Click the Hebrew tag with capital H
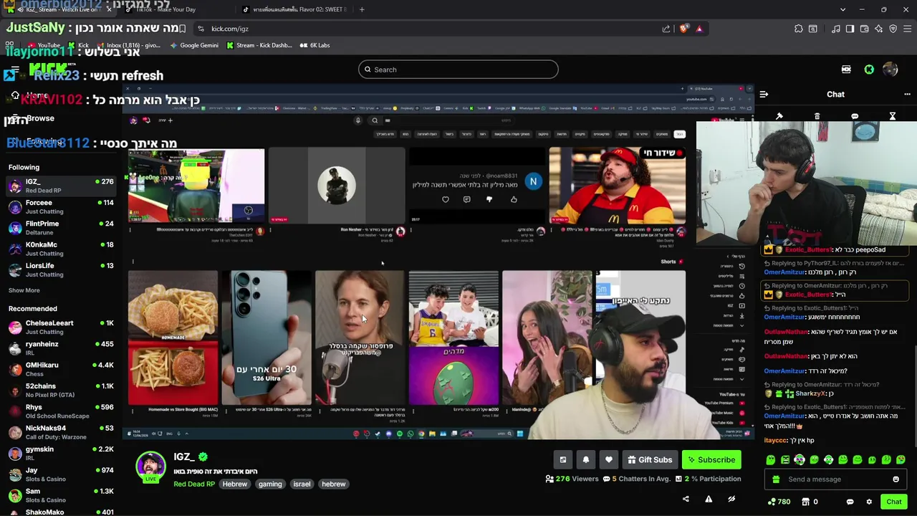Image resolution: width=917 pixels, height=516 pixels. 234,484
